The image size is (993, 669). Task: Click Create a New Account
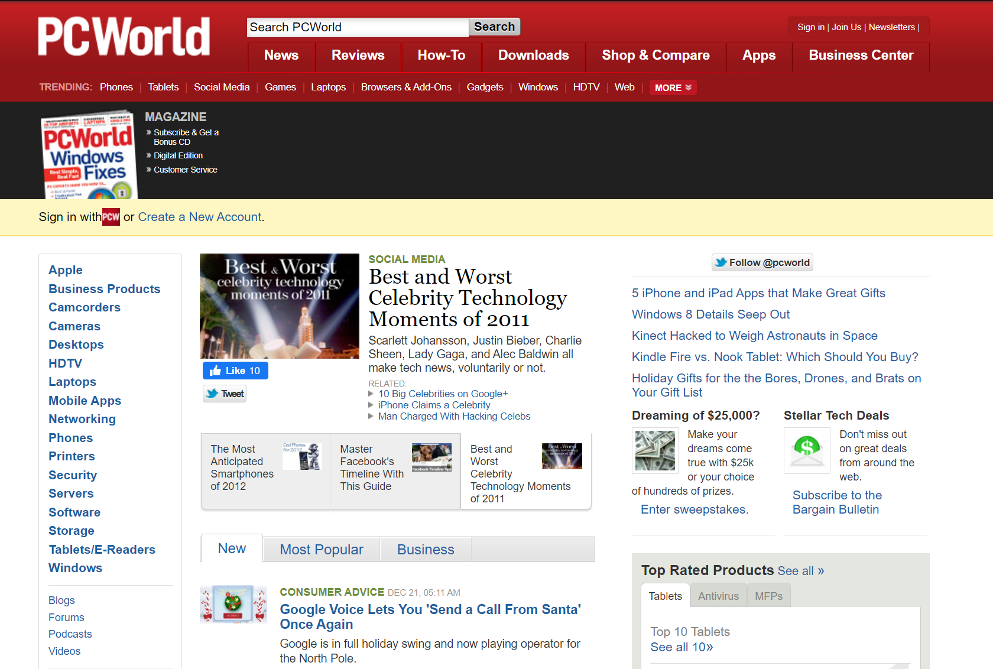(x=200, y=217)
